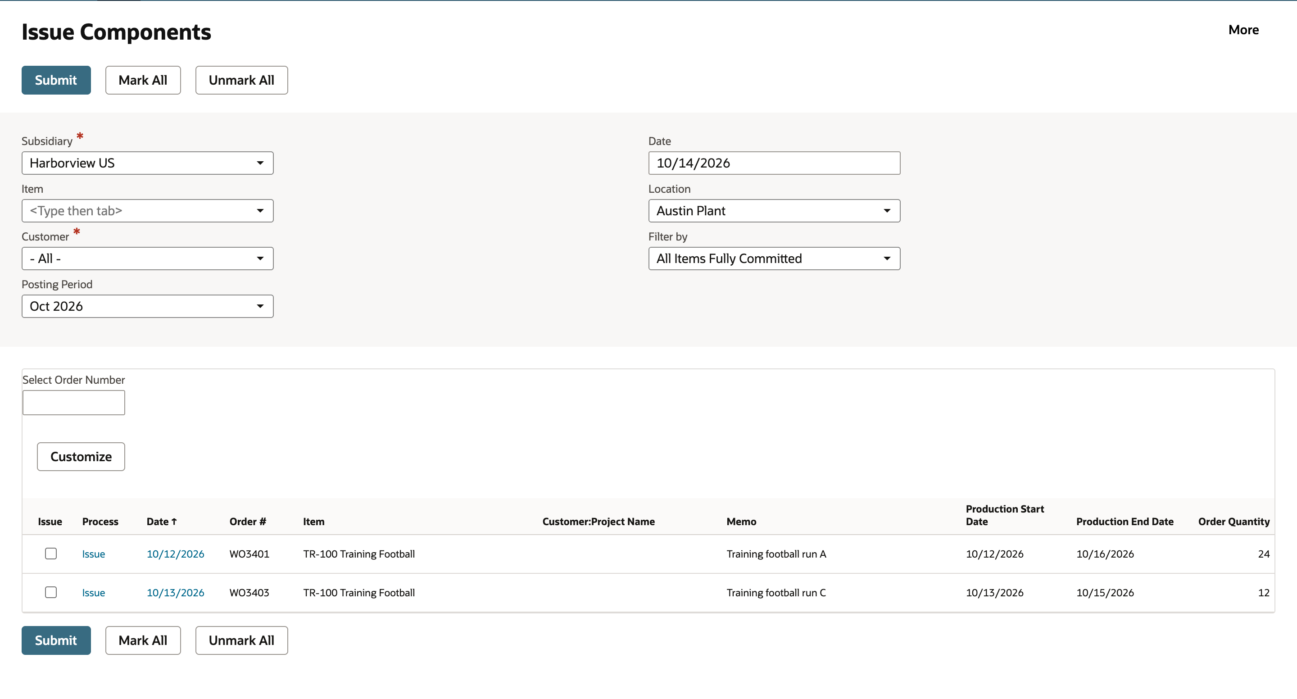Open the 10/13/2026 date link
Screen dimensions: 1297x699
[x=175, y=593]
